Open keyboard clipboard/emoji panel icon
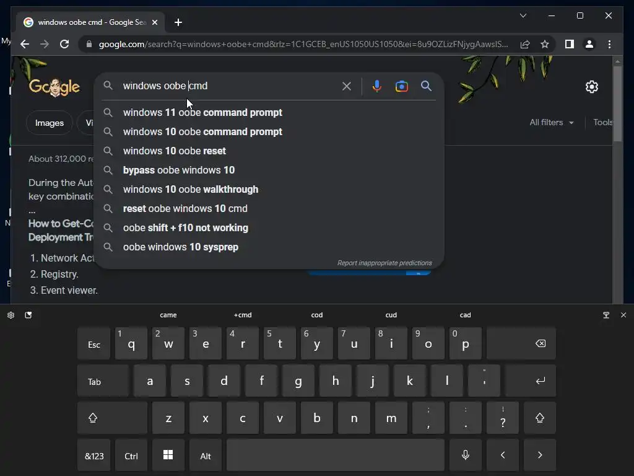The width and height of the screenshot is (634, 476). pyautogui.click(x=28, y=315)
